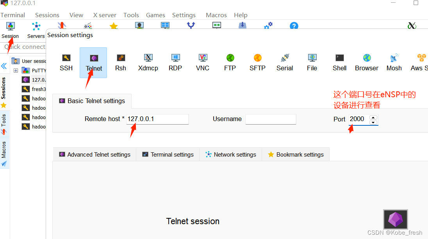Click the blue Help question mark icon
The height and width of the screenshot is (239, 428).
(x=294, y=26)
